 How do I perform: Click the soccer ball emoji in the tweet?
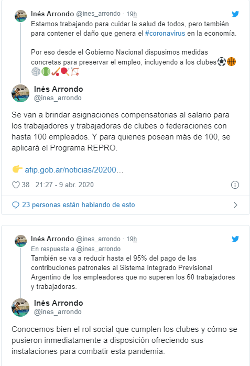[x=222, y=62]
